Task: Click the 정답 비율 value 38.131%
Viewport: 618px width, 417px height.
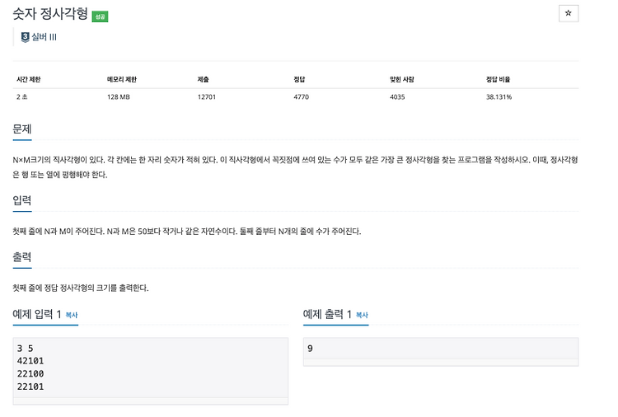Action: 499,97
